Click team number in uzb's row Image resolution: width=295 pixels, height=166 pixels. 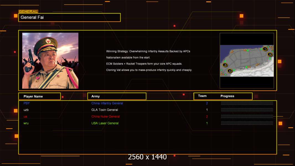coord(207,110)
